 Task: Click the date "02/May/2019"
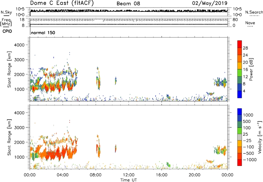[x=210, y=3]
